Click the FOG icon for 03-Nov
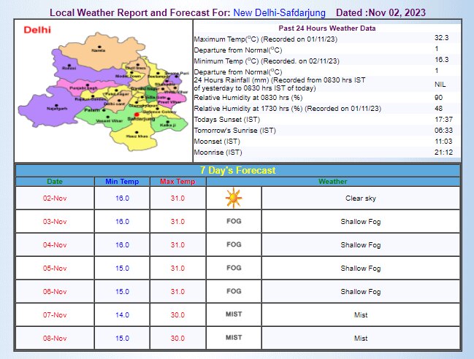The height and width of the screenshot is (359, 474). pos(233,221)
